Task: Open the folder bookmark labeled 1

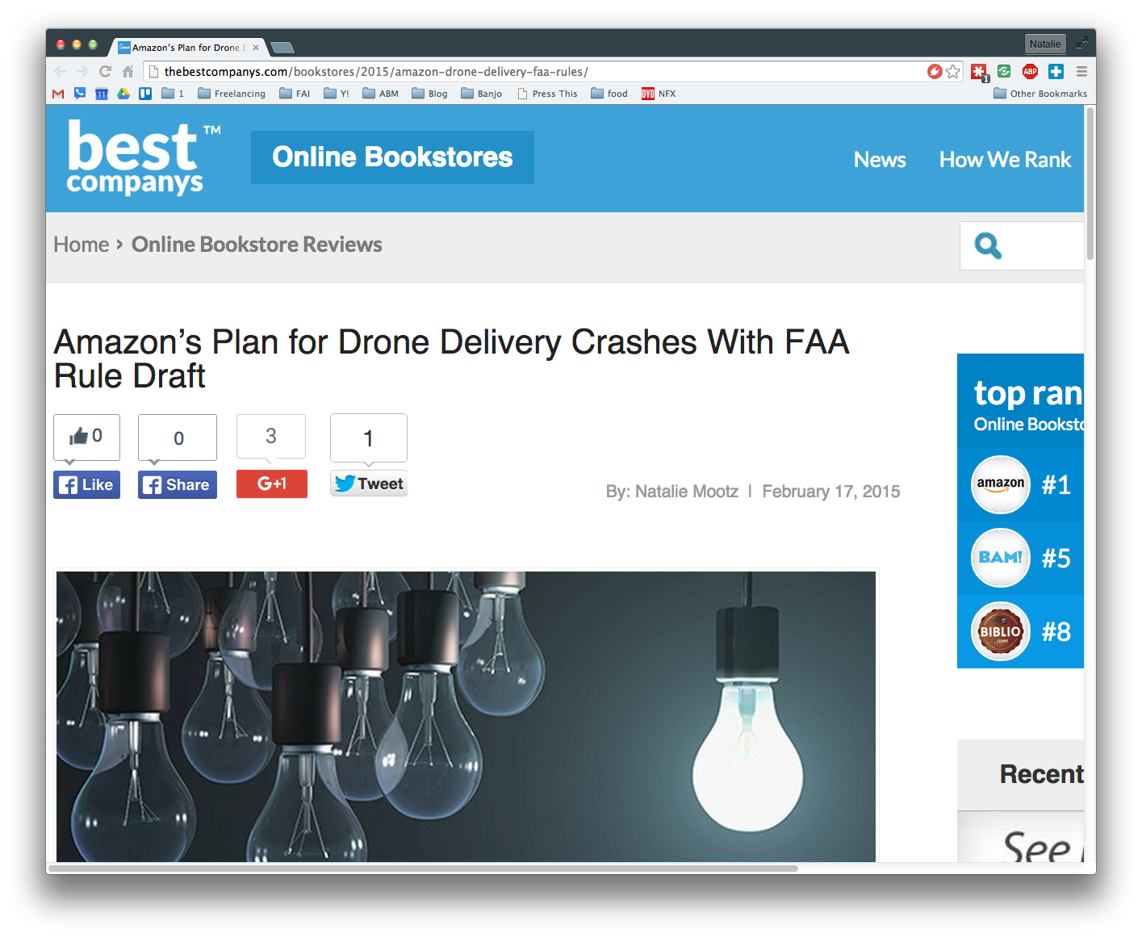Action: tap(173, 94)
